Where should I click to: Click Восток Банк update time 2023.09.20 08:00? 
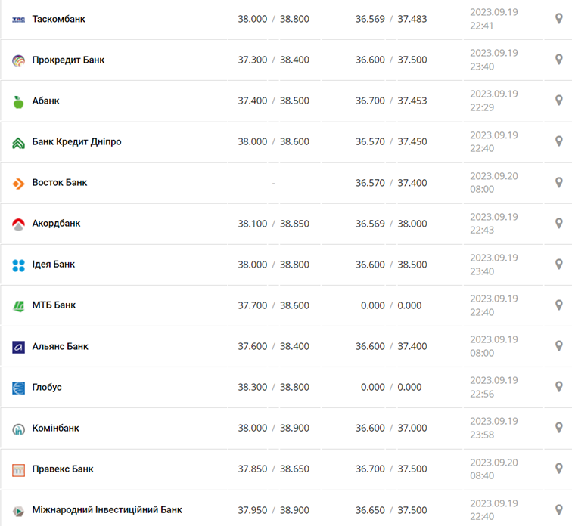point(494,183)
